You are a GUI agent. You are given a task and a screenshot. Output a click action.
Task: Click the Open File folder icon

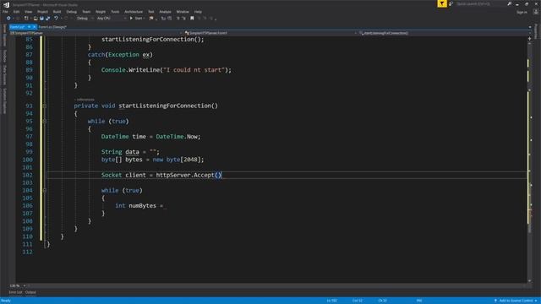coord(36,19)
